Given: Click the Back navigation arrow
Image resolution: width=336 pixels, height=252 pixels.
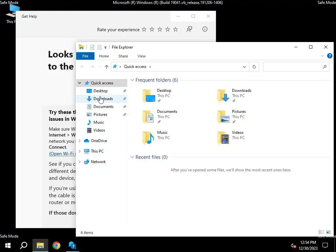Looking at the screenshot, I should tap(82, 67).
